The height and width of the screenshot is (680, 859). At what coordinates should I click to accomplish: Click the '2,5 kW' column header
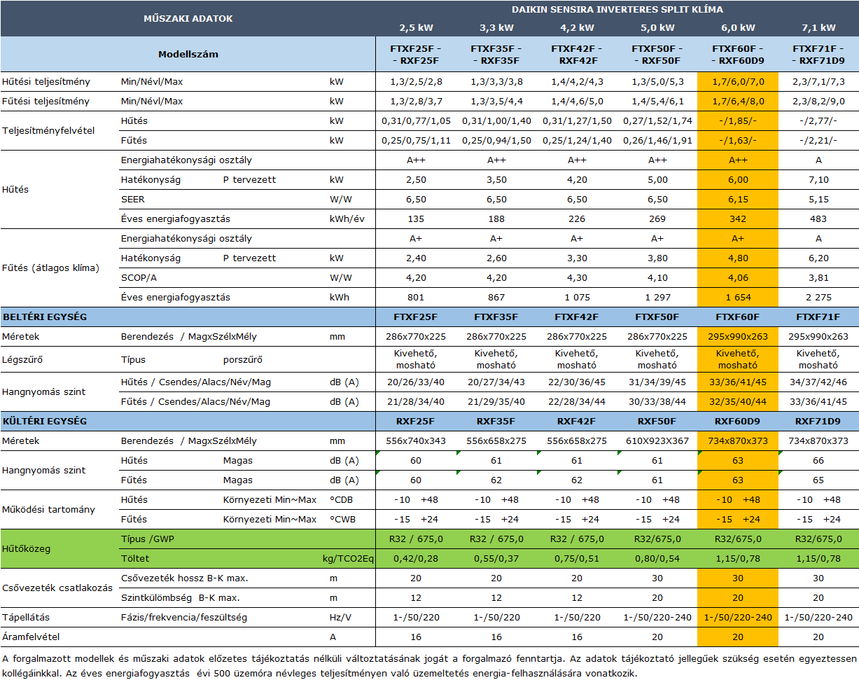coord(416,28)
